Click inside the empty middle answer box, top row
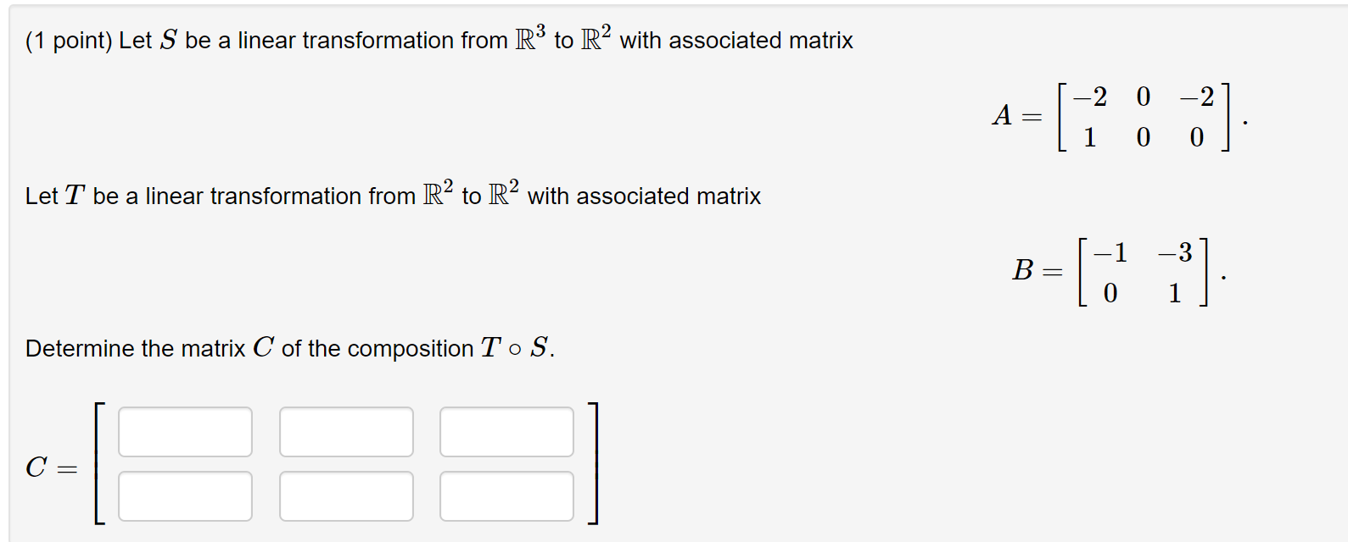The image size is (1348, 542). pyautogui.click(x=346, y=433)
